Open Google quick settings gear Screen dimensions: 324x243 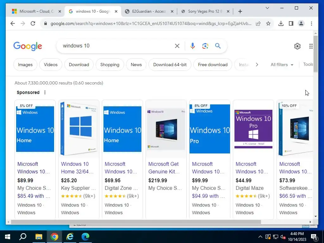(x=297, y=46)
